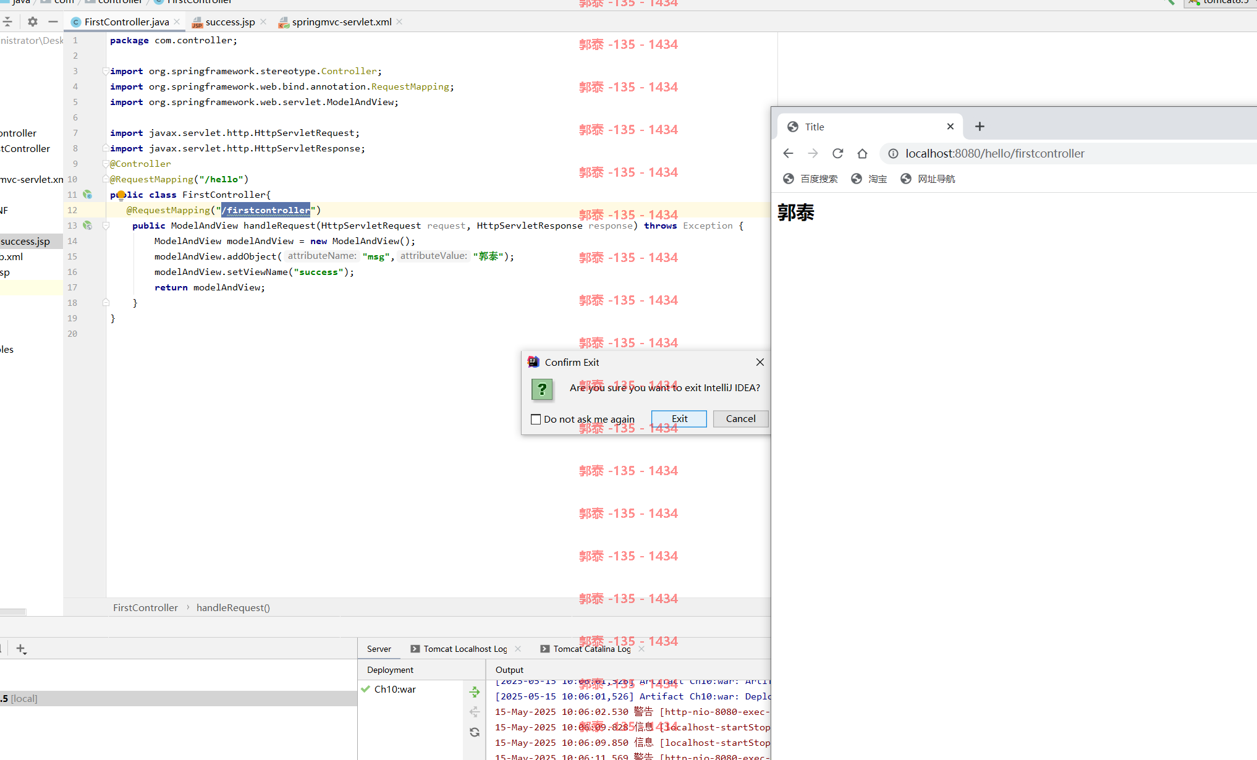Screen dimensions: 1257x760
Task: Click the browser Back arrow
Action: click(788, 153)
